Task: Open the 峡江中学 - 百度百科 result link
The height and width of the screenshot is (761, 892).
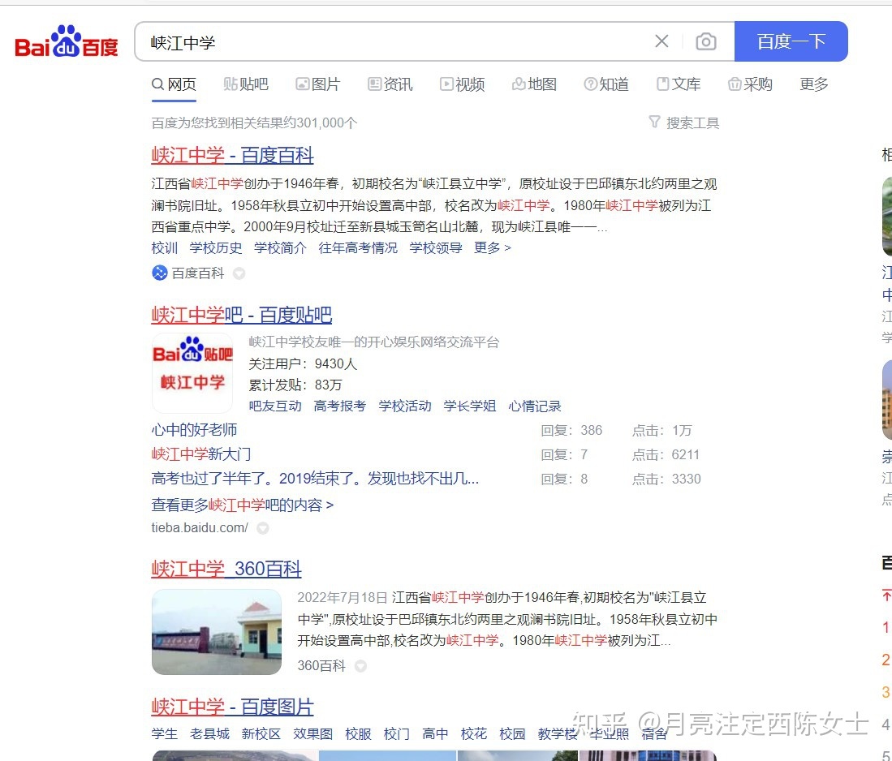Action: click(x=231, y=155)
